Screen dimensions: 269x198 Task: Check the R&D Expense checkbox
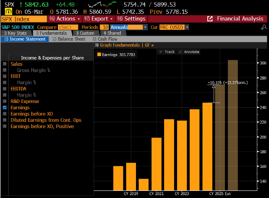click(x=5, y=101)
